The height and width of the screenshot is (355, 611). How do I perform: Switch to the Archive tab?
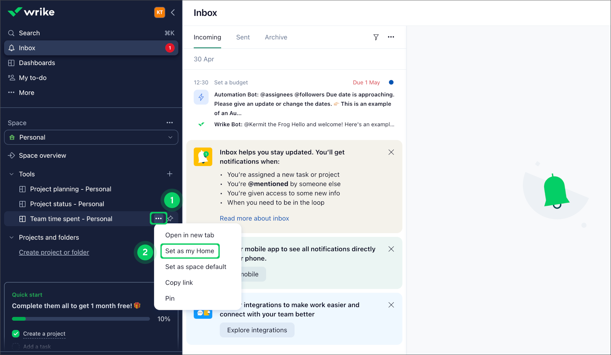tap(276, 37)
